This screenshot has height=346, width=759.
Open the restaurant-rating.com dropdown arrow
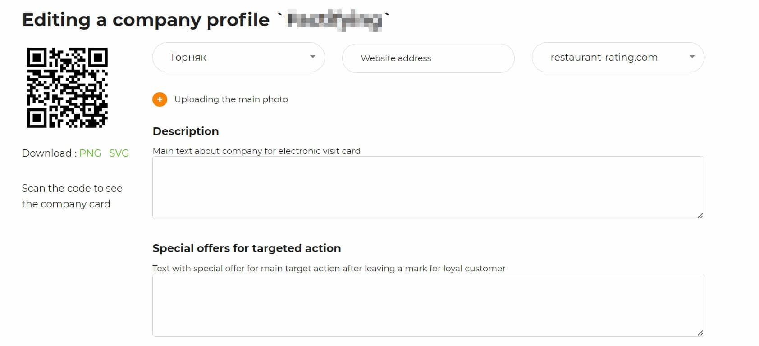(x=692, y=57)
